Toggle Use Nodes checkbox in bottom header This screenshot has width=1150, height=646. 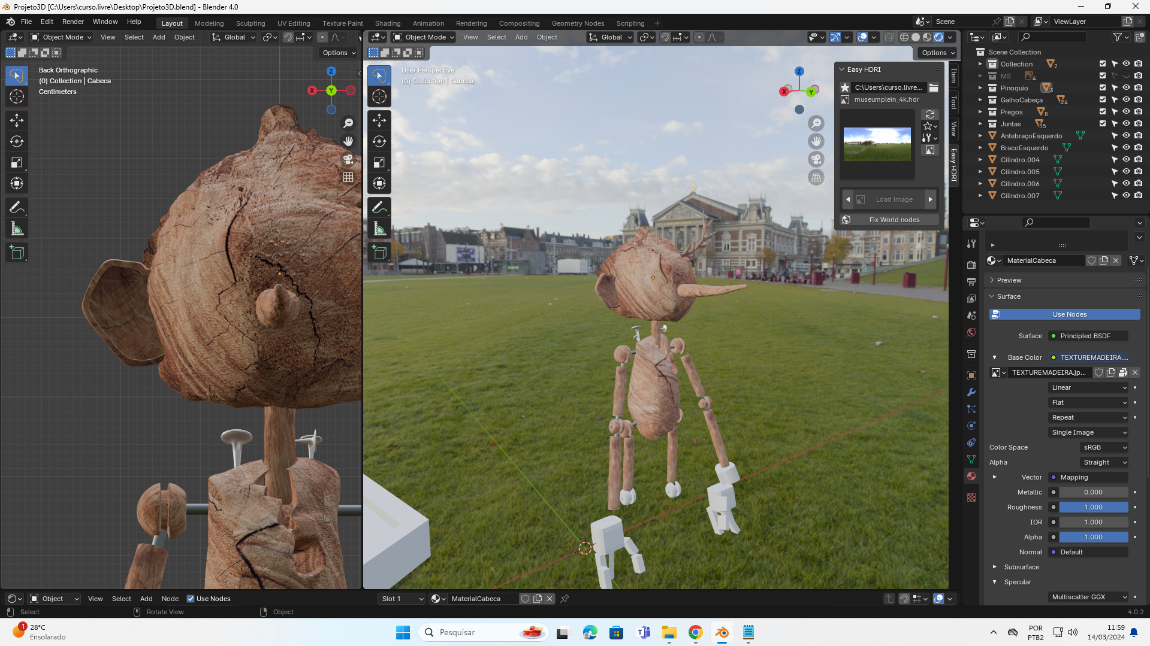pyautogui.click(x=191, y=599)
